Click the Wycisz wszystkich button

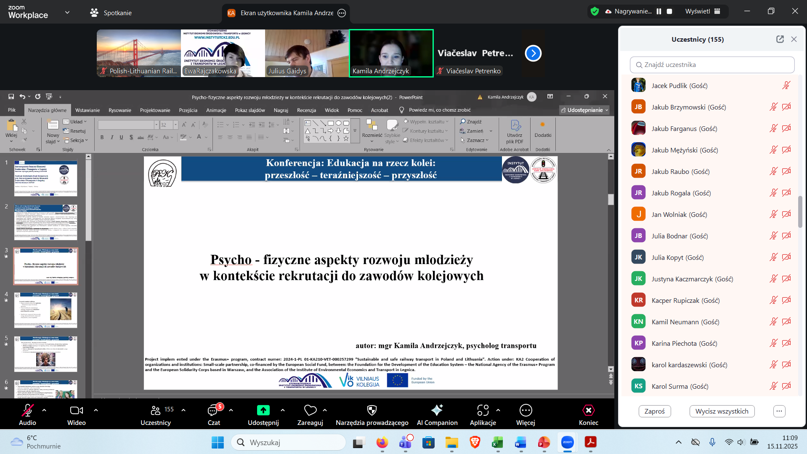[722, 411]
